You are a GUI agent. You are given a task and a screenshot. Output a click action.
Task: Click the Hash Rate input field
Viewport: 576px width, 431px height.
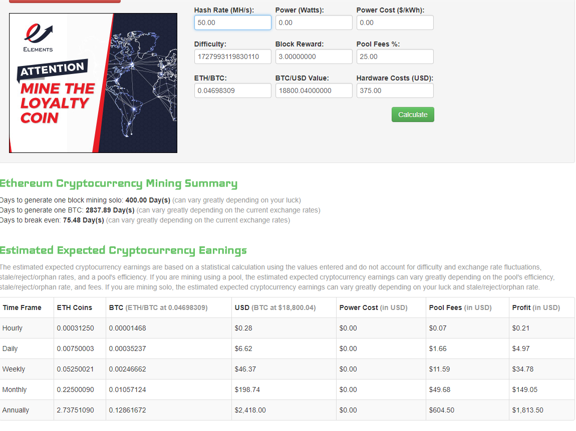(232, 22)
